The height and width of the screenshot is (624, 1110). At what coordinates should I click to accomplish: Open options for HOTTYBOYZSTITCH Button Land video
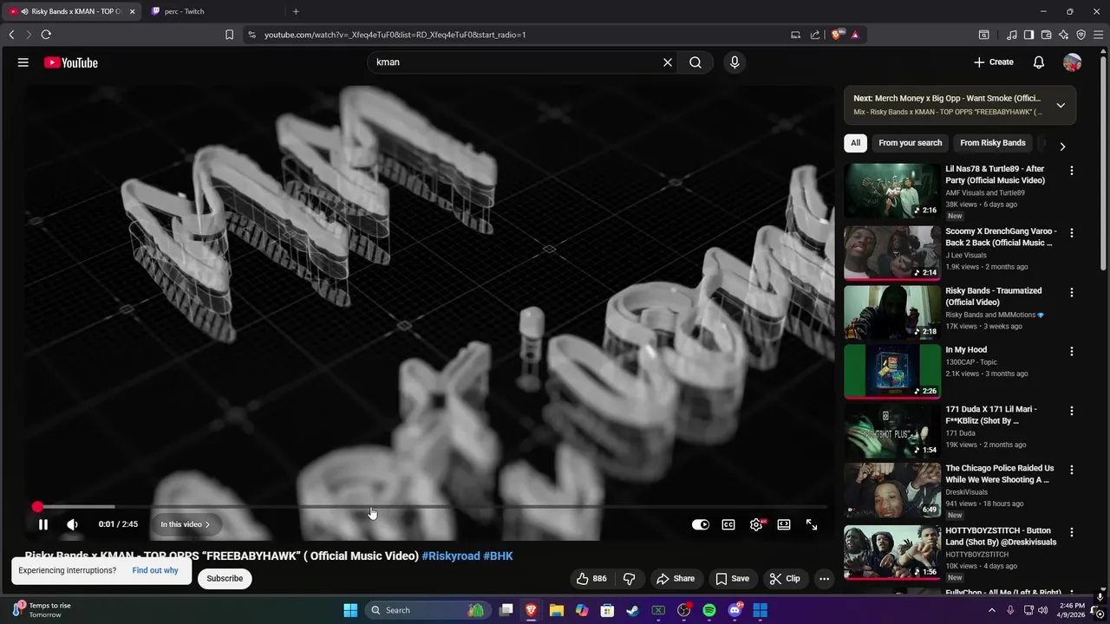click(x=1072, y=532)
